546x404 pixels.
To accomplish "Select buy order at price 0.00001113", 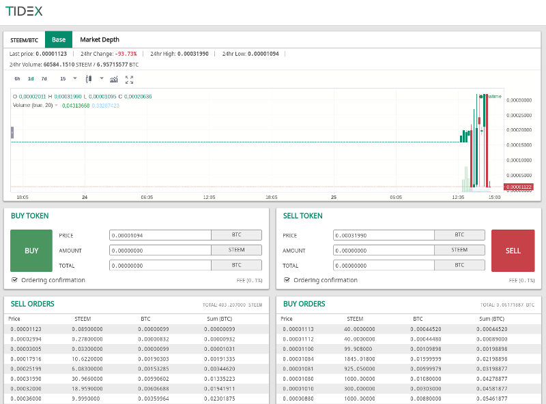I will tap(409, 329).
